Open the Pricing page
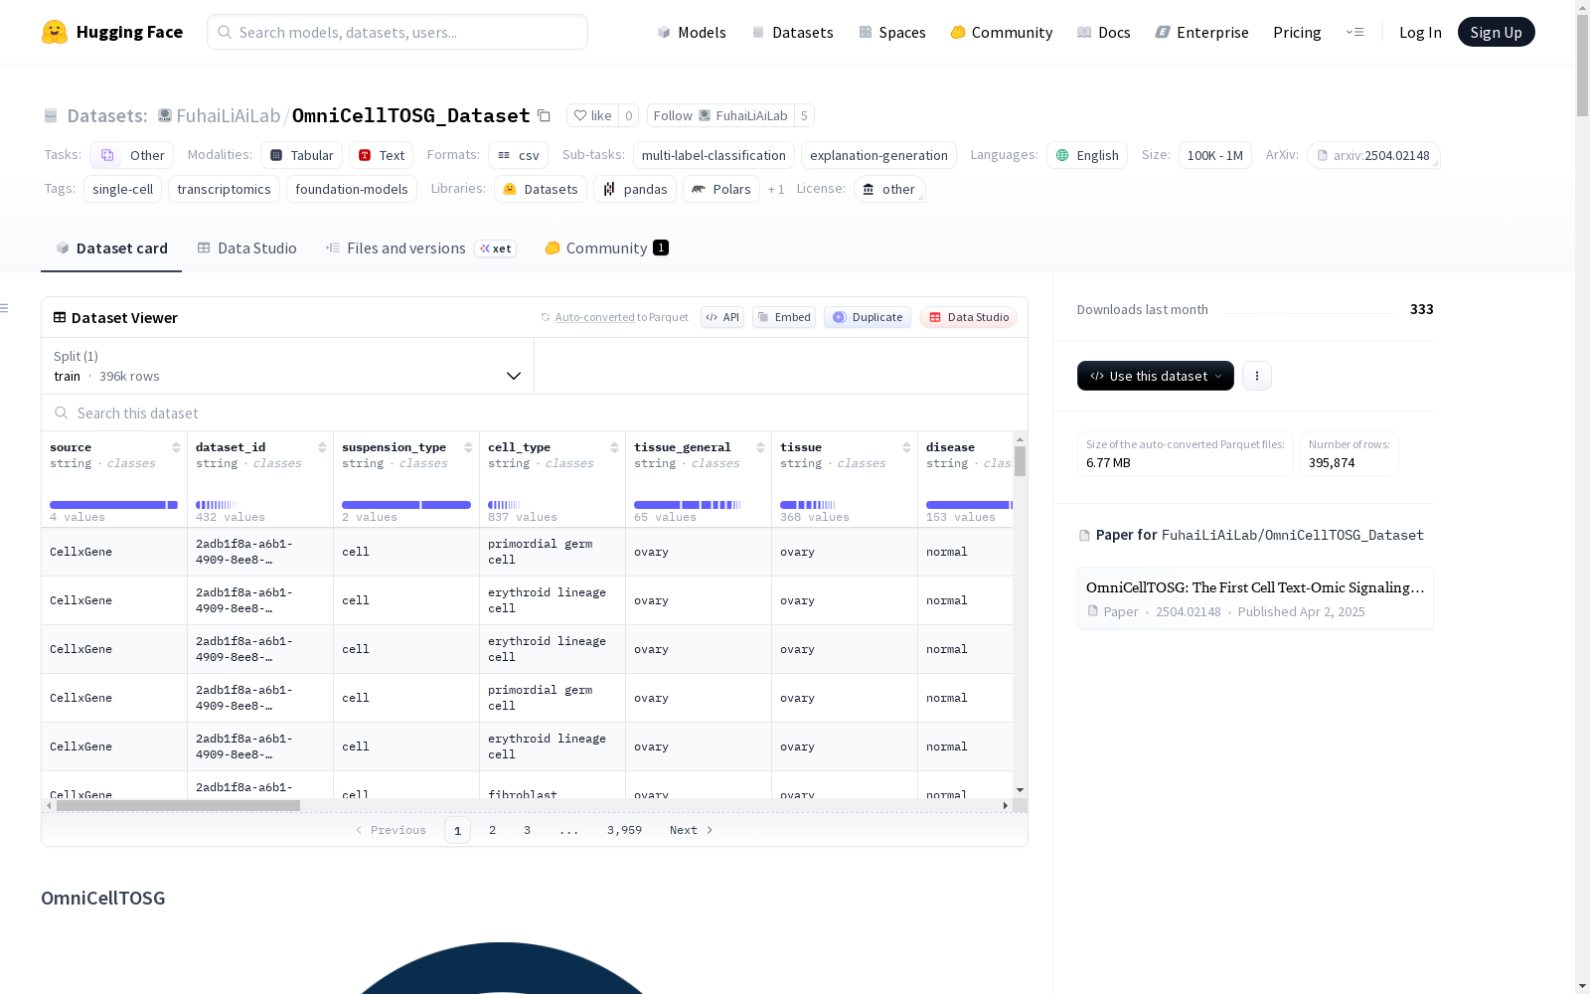Viewport: 1590px width, 994px height. coord(1297,32)
